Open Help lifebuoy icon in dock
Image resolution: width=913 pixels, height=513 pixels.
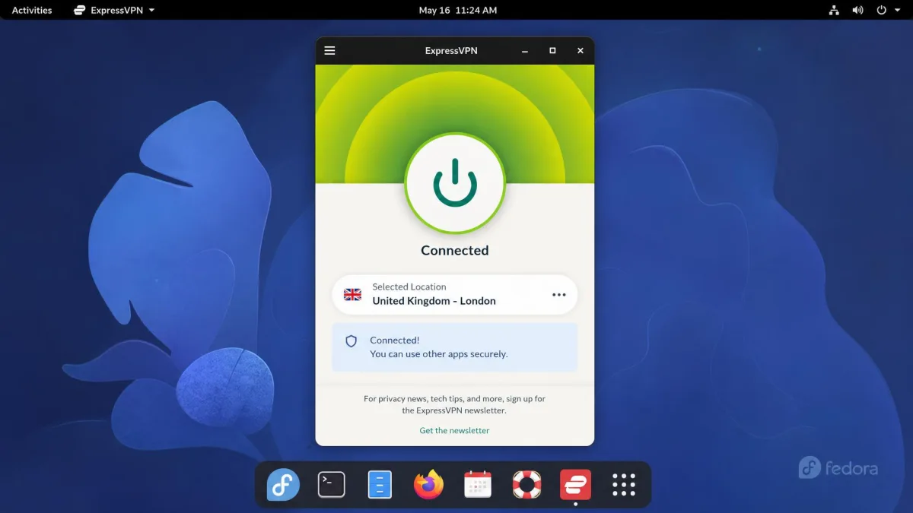click(526, 484)
